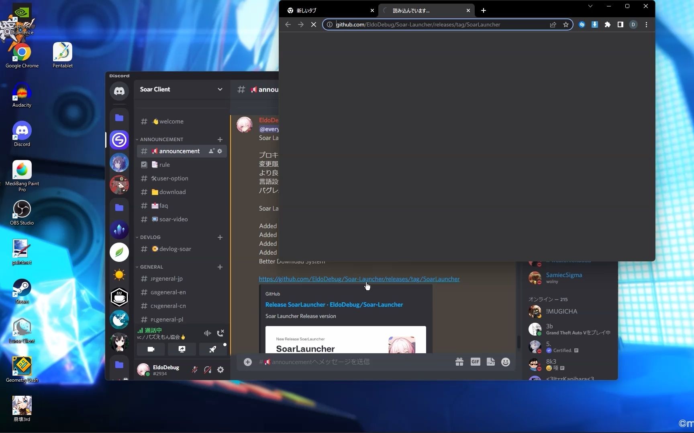This screenshot has height=433, width=694.
Task: Go back in Chrome
Action: (288, 25)
